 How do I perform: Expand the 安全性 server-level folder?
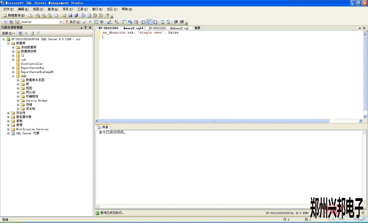point(8,113)
